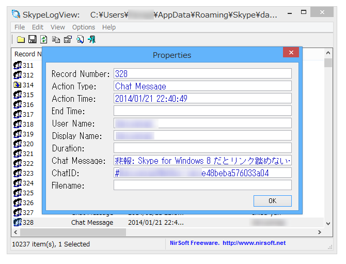Click the Record Number field showing 328
The width and height of the screenshot is (346, 264).
pos(202,73)
